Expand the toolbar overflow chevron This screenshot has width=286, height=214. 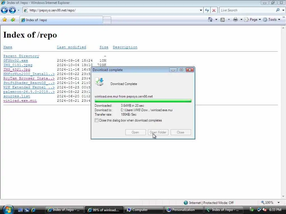tap(284, 17)
